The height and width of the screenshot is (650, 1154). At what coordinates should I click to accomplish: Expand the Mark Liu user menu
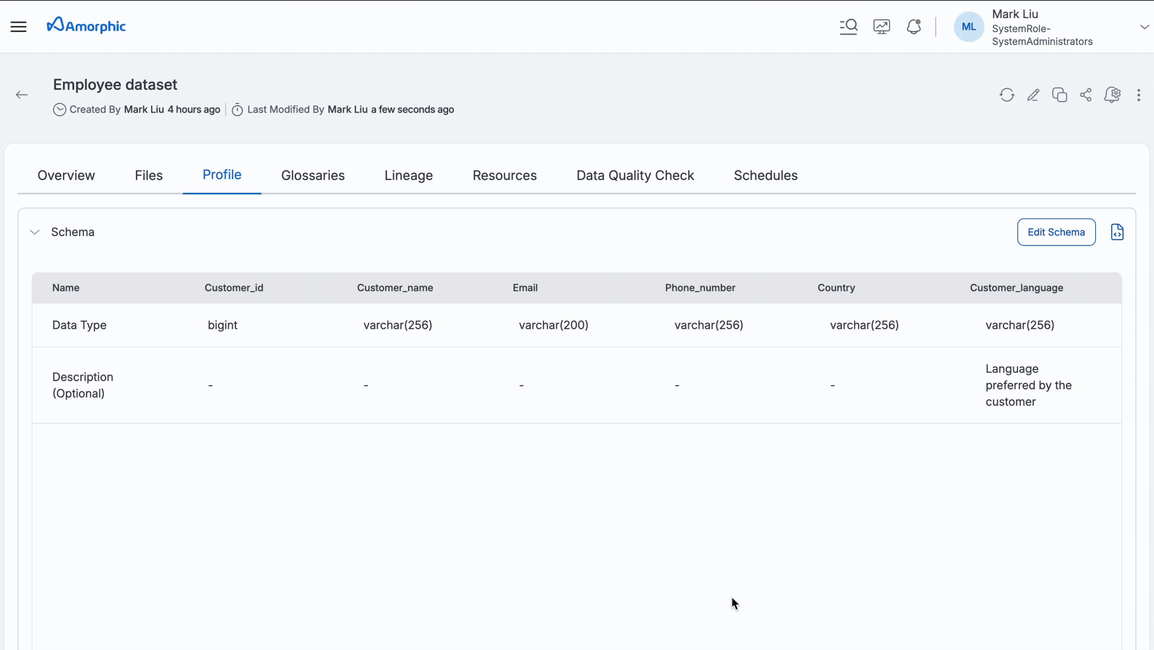[1144, 27]
